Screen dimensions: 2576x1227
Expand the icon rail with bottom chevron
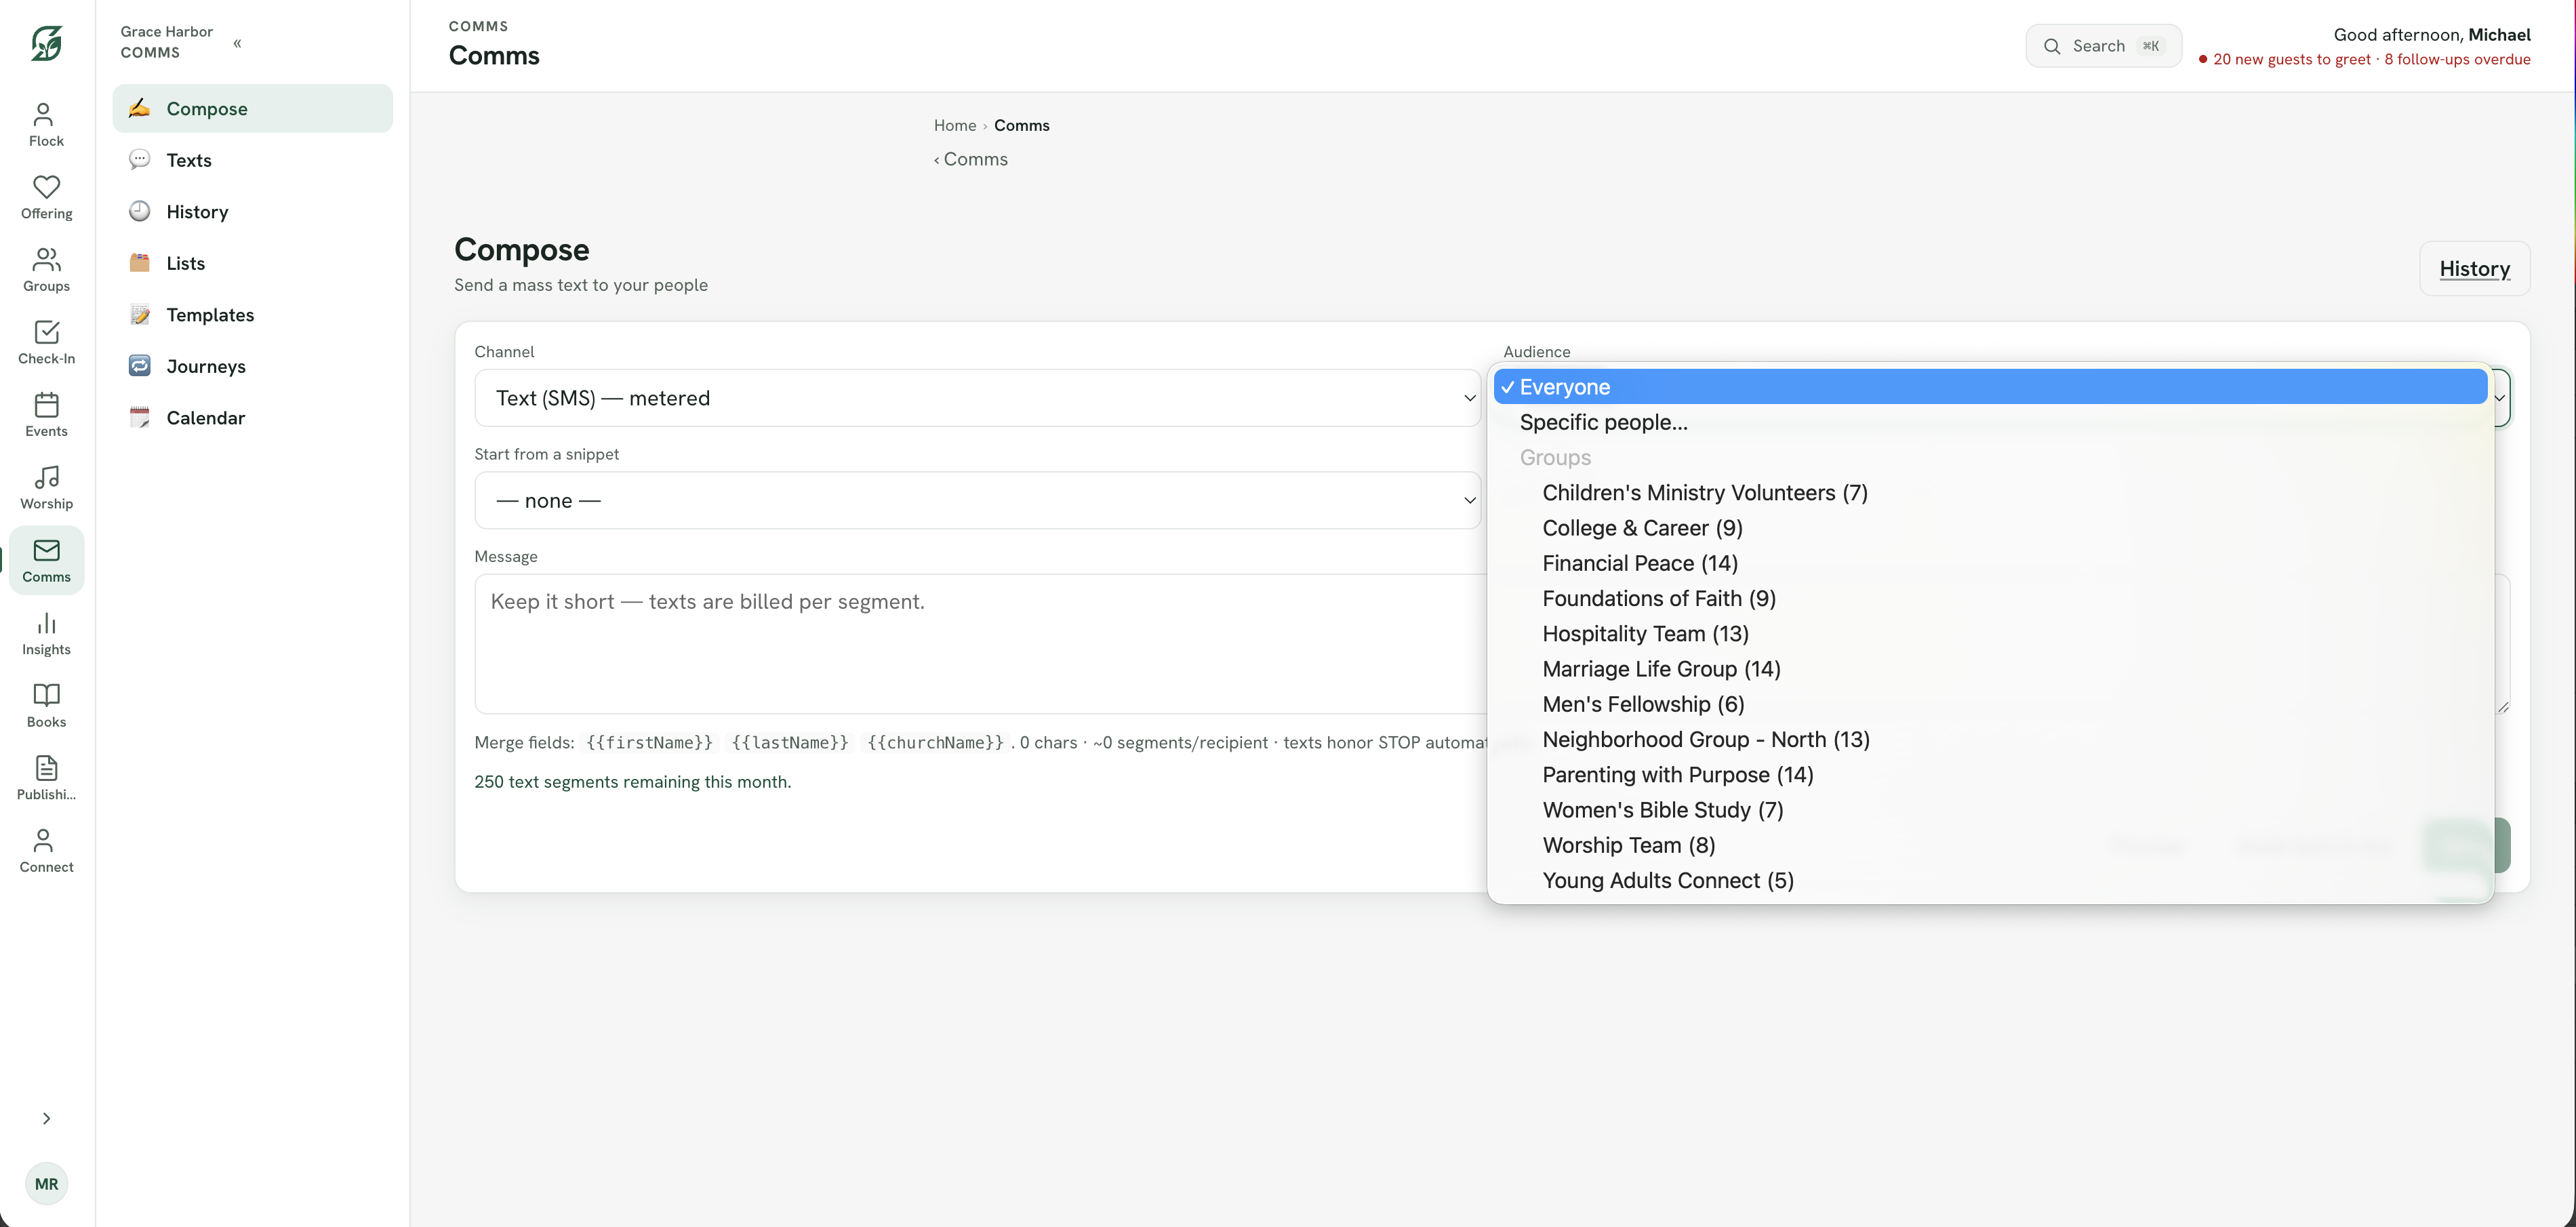tap(46, 1118)
